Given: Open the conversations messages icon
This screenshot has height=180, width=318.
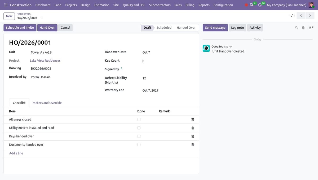Looking at the screenshot, I should click(x=252, y=5).
